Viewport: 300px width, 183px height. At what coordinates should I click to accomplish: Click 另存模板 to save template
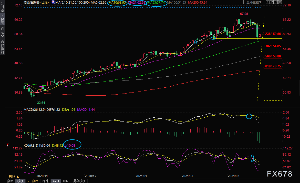point(79,181)
